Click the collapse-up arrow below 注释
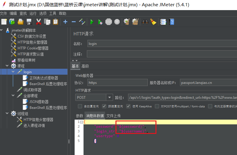 pos(73,60)
